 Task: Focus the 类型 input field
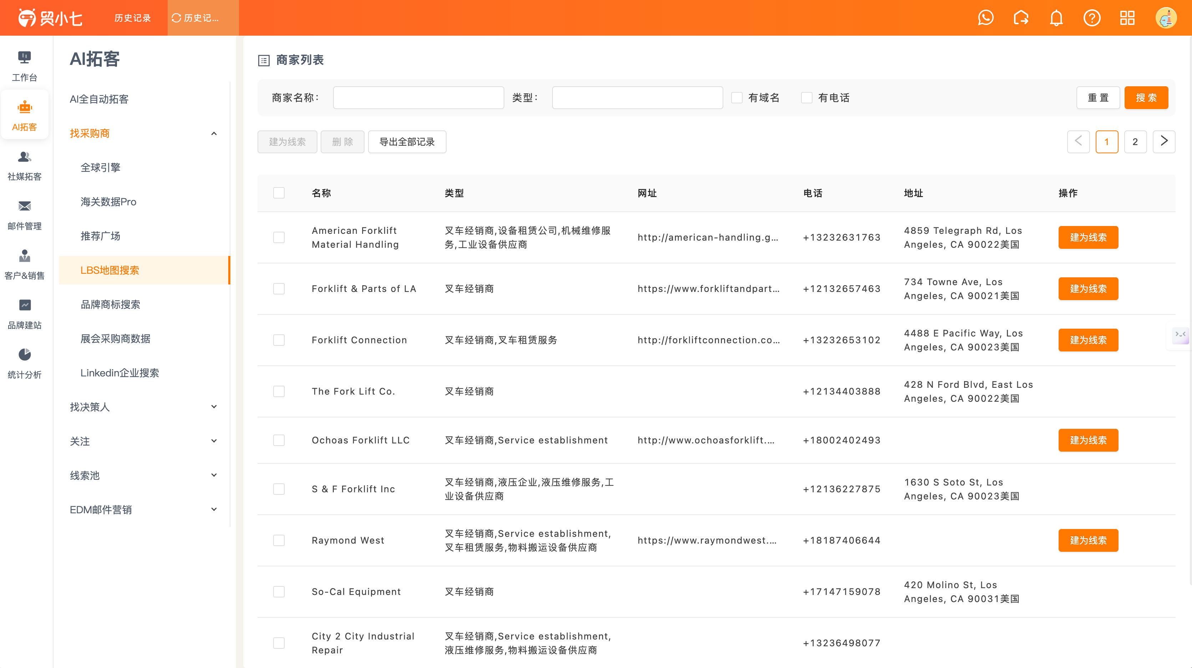coord(637,98)
